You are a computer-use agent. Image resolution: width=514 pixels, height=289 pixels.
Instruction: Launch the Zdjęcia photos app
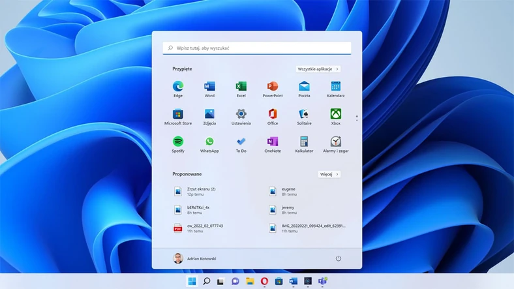pyautogui.click(x=209, y=117)
